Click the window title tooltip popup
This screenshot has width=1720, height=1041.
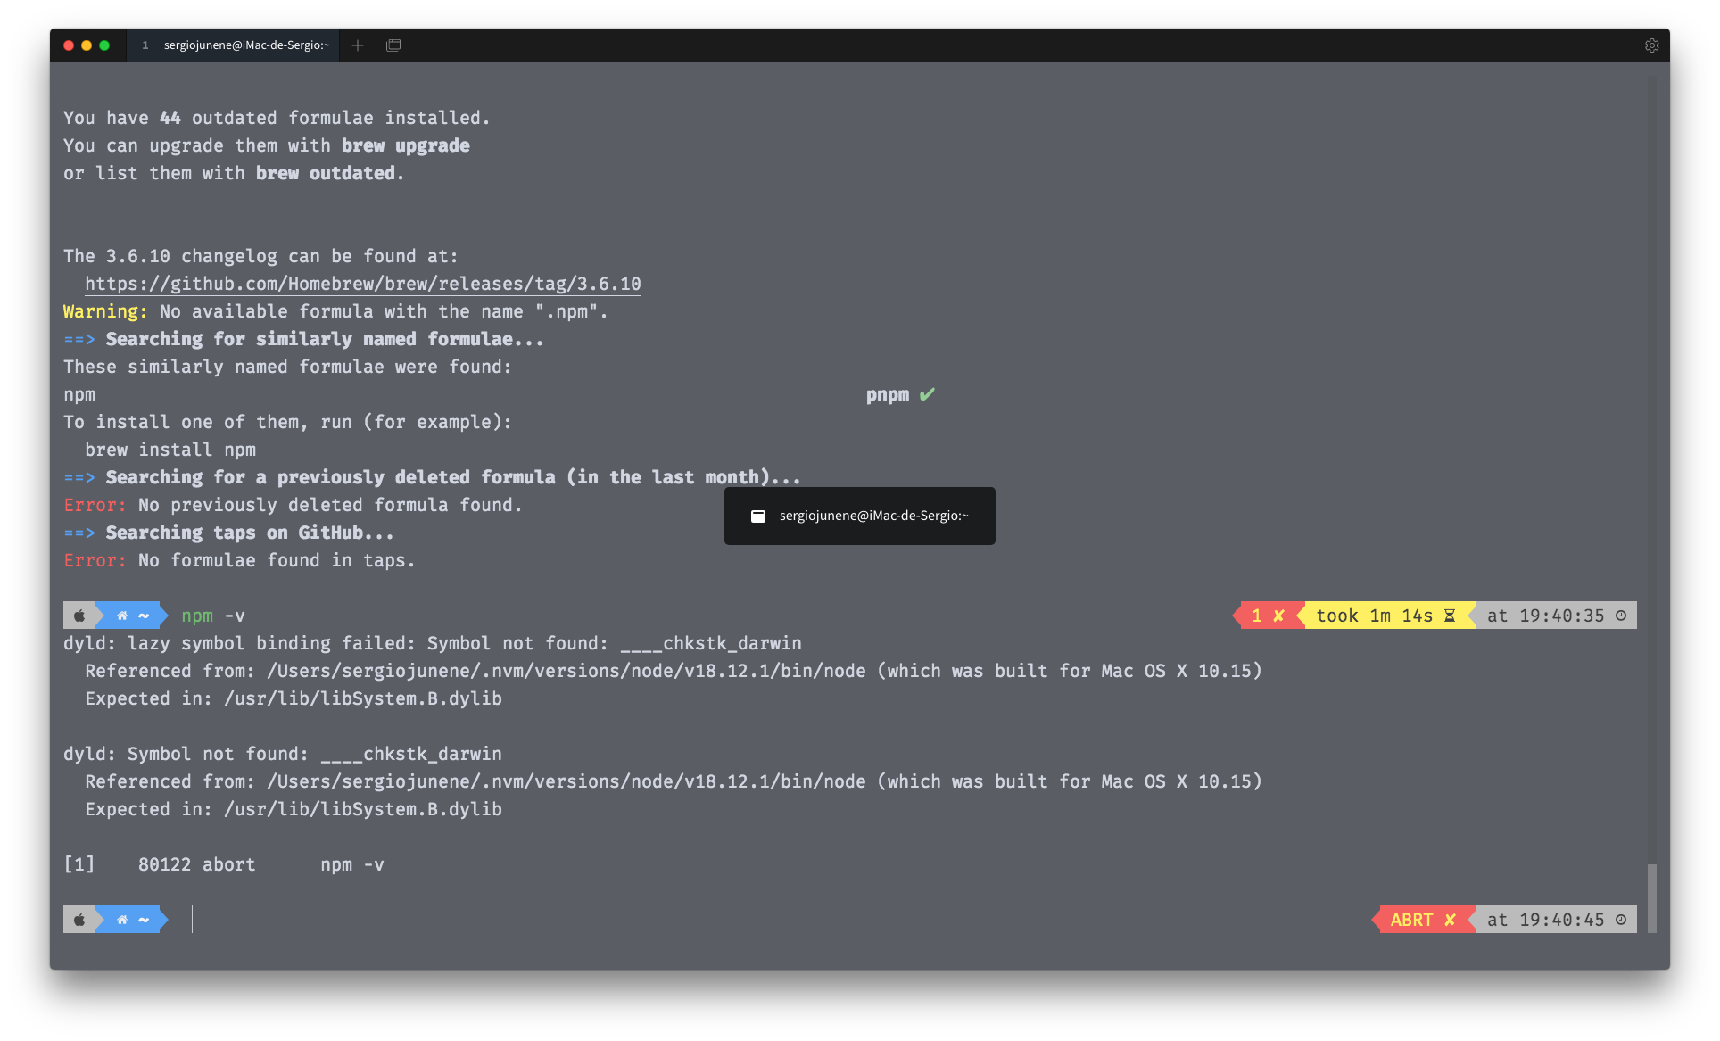pos(860,516)
